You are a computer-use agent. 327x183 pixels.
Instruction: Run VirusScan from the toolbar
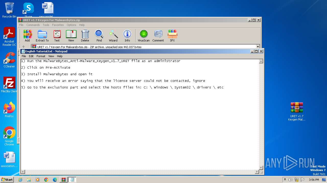tap(144, 36)
